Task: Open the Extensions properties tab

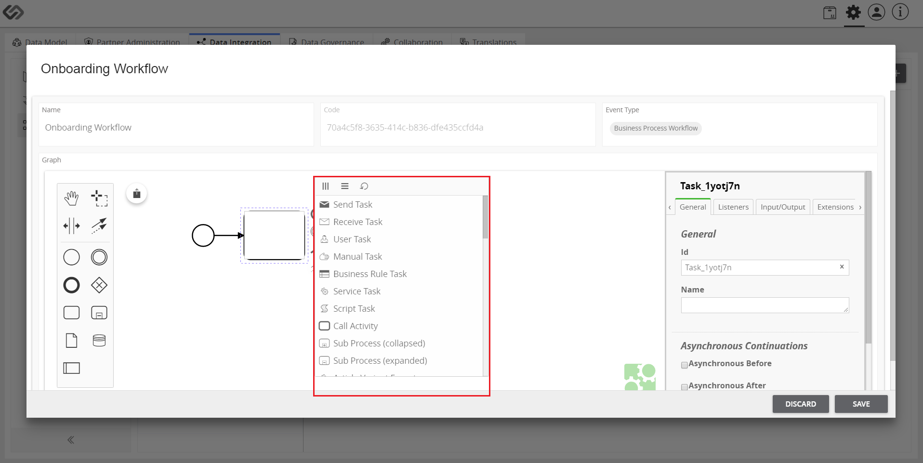Action: point(835,207)
